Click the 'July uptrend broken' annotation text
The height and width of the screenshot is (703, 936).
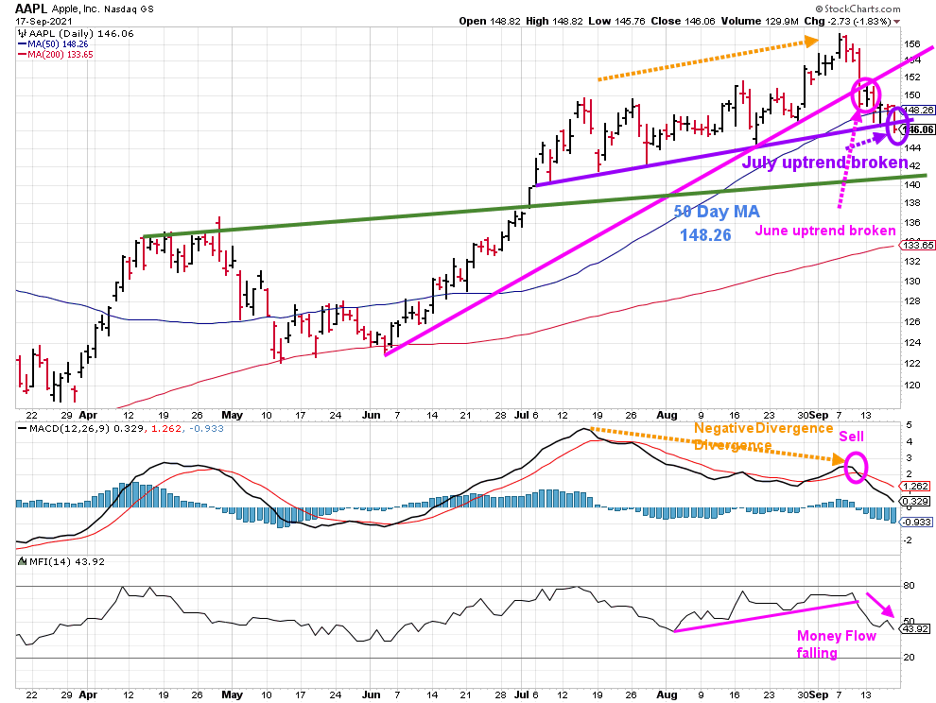pyautogui.click(x=824, y=163)
